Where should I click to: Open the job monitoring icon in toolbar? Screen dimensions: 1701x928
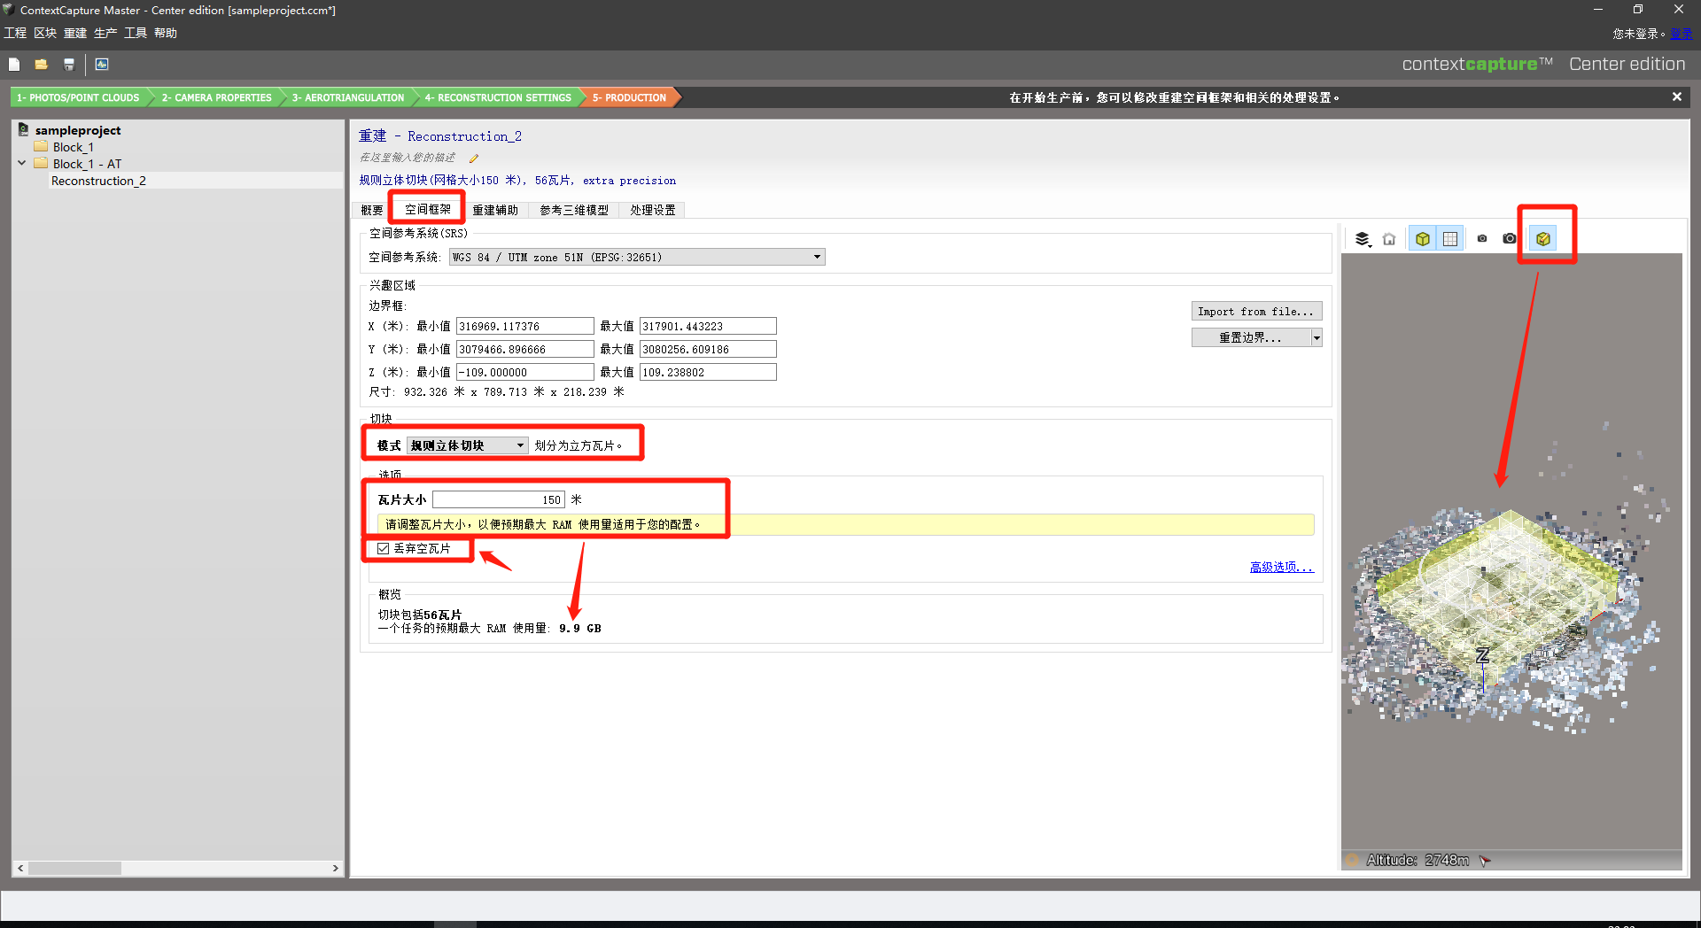(102, 65)
